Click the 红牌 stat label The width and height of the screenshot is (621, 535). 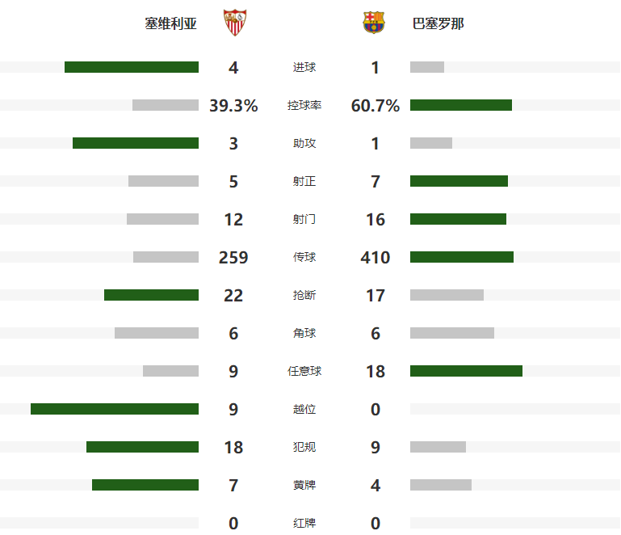(304, 524)
